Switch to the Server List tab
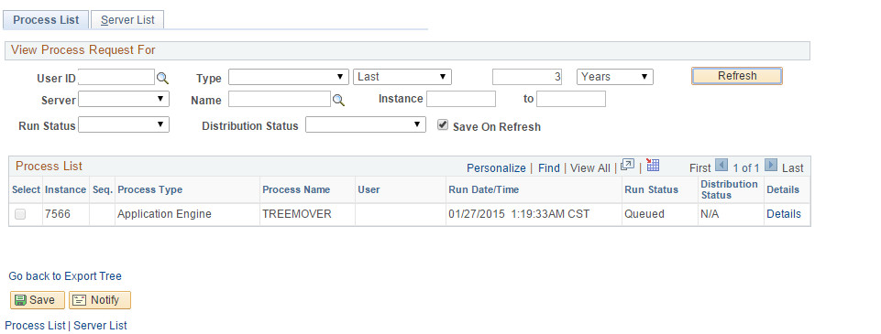Viewport: 881px width, 334px height. coord(127,19)
